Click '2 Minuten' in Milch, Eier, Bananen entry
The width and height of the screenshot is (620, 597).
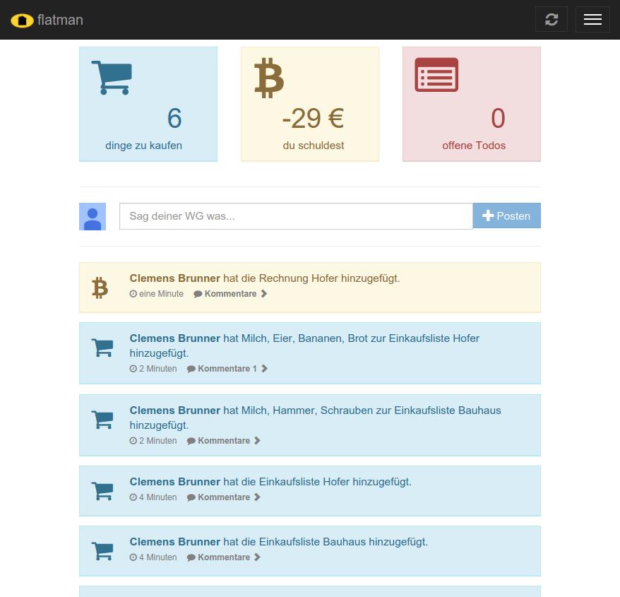[x=157, y=369]
